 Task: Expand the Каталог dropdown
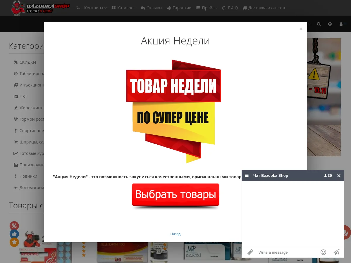tap(123, 8)
